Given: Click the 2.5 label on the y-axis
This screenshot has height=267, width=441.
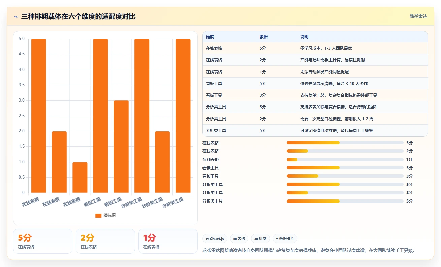Looking at the screenshot, I should click(21, 116).
